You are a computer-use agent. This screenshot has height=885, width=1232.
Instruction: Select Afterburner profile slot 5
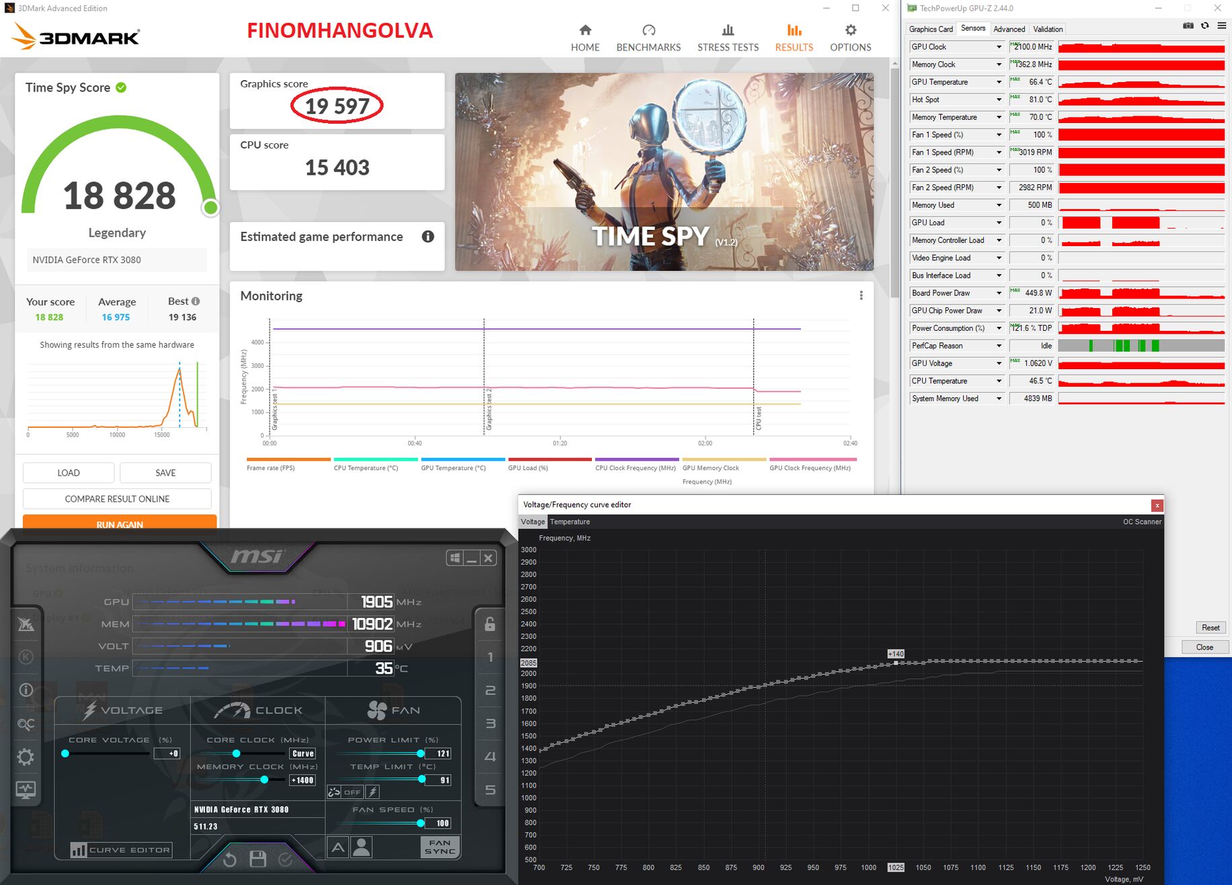pyautogui.click(x=490, y=790)
